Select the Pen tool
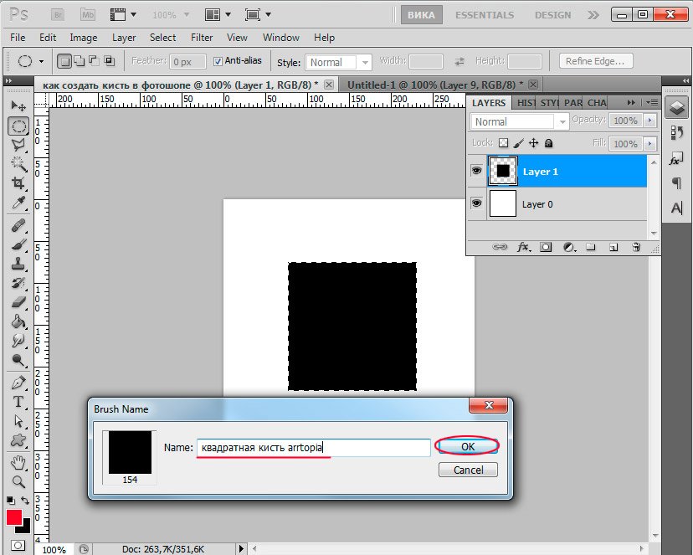 (x=18, y=383)
